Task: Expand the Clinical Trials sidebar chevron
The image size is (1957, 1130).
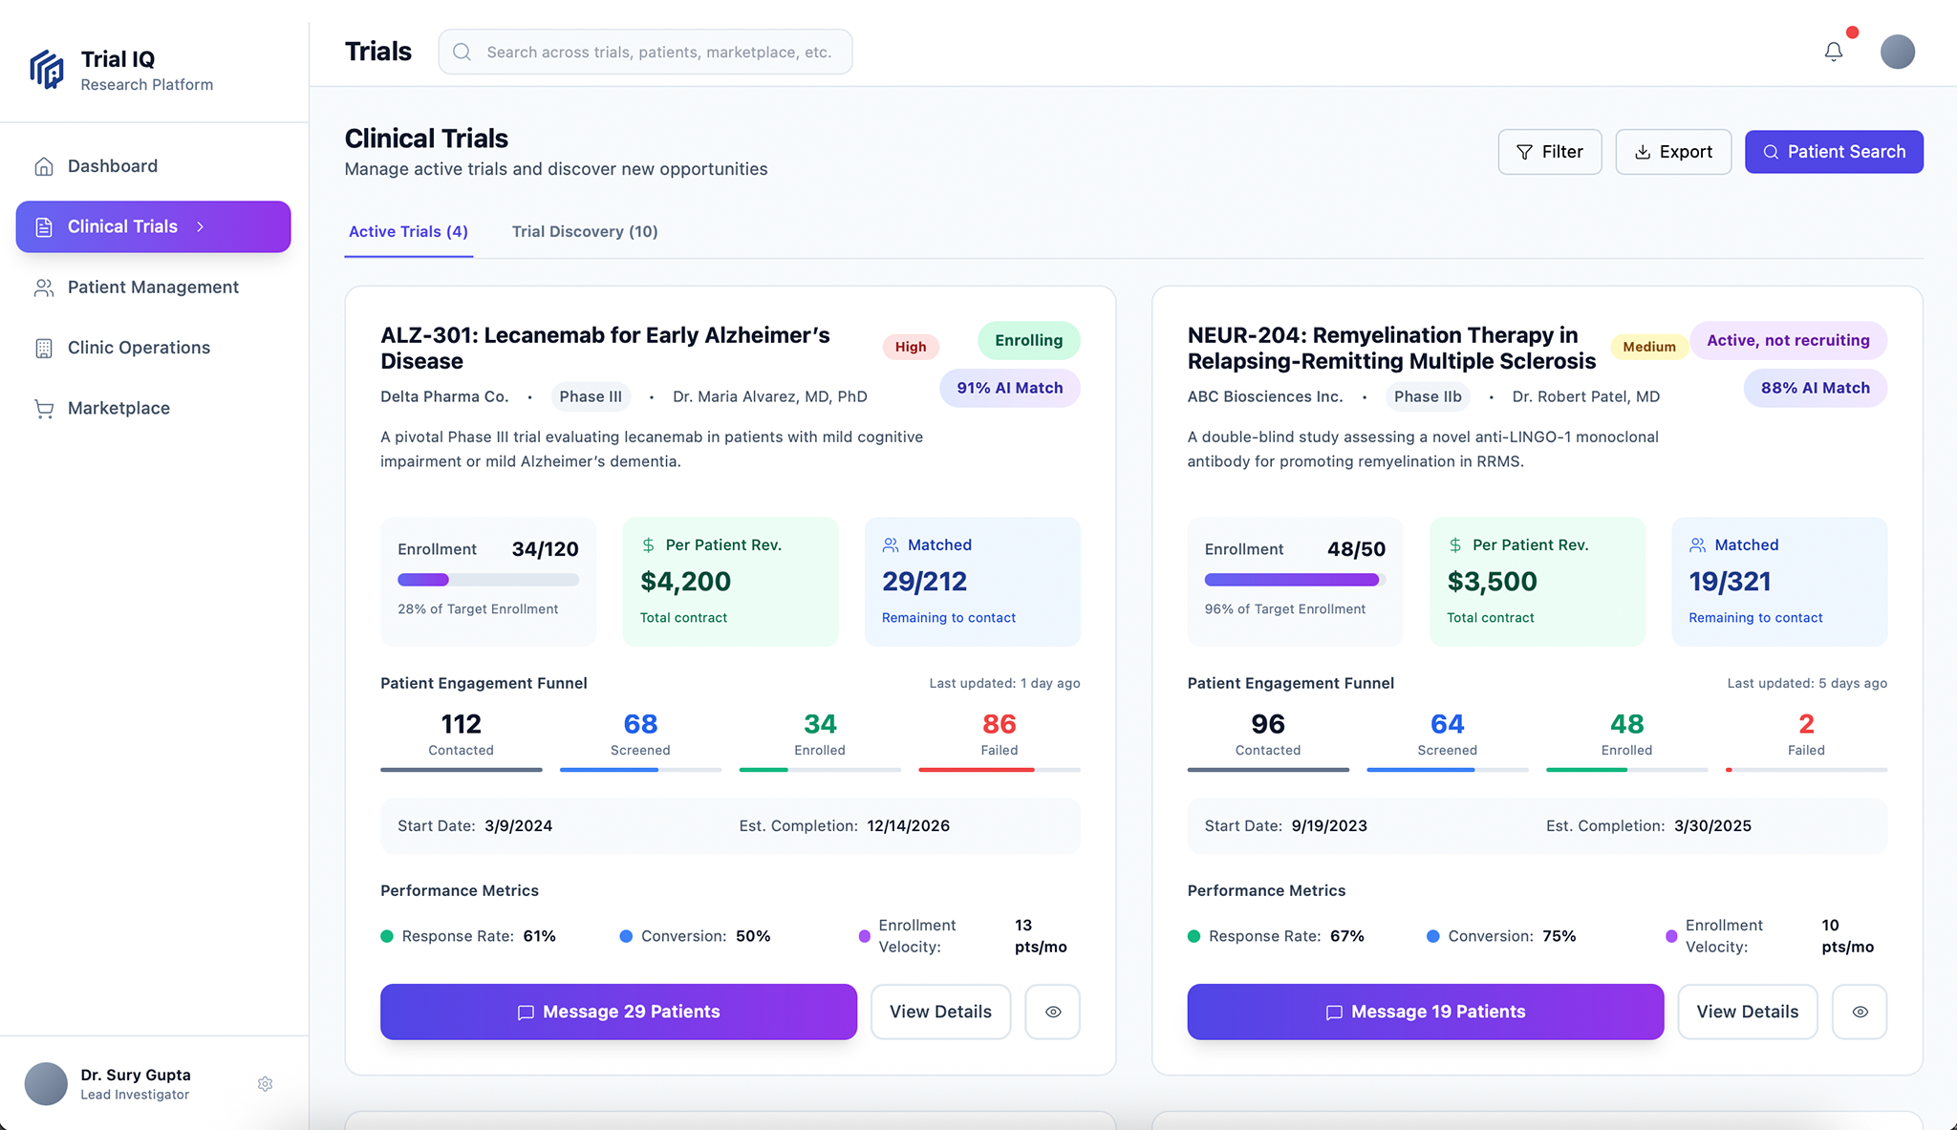Action: click(x=201, y=226)
